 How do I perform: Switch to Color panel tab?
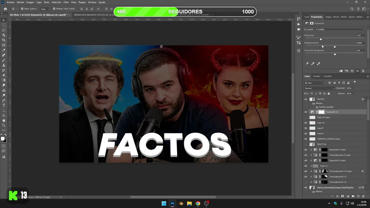[x=307, y=17]
